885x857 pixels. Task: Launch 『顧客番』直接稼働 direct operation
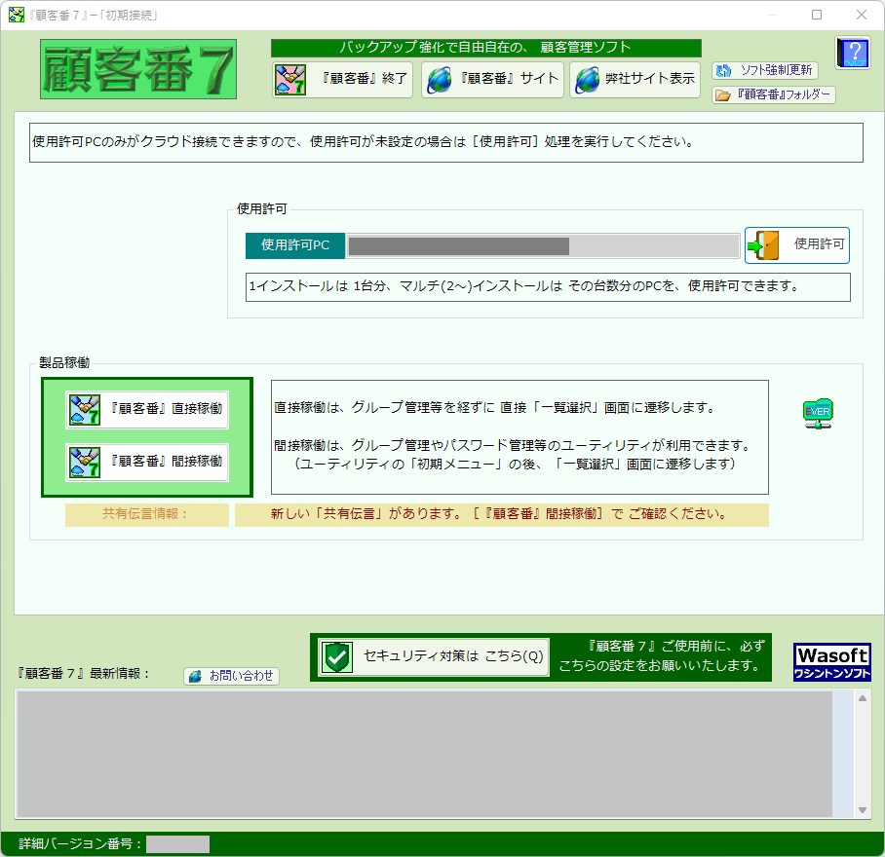coord(147,410)
